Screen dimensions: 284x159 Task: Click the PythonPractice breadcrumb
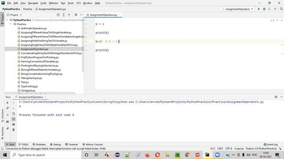click(11, 9)
